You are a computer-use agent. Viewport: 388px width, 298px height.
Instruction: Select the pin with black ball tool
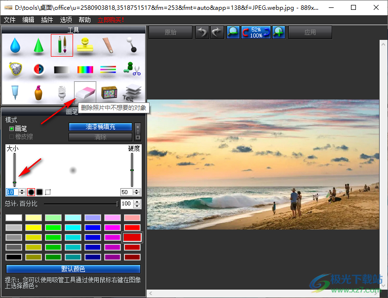(131, 45)
